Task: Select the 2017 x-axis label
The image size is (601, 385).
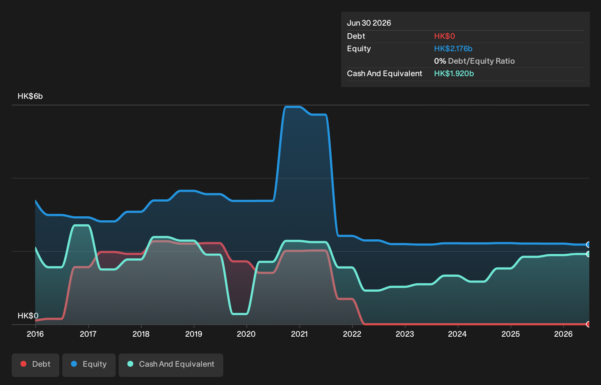Action: tap(88, 334)
